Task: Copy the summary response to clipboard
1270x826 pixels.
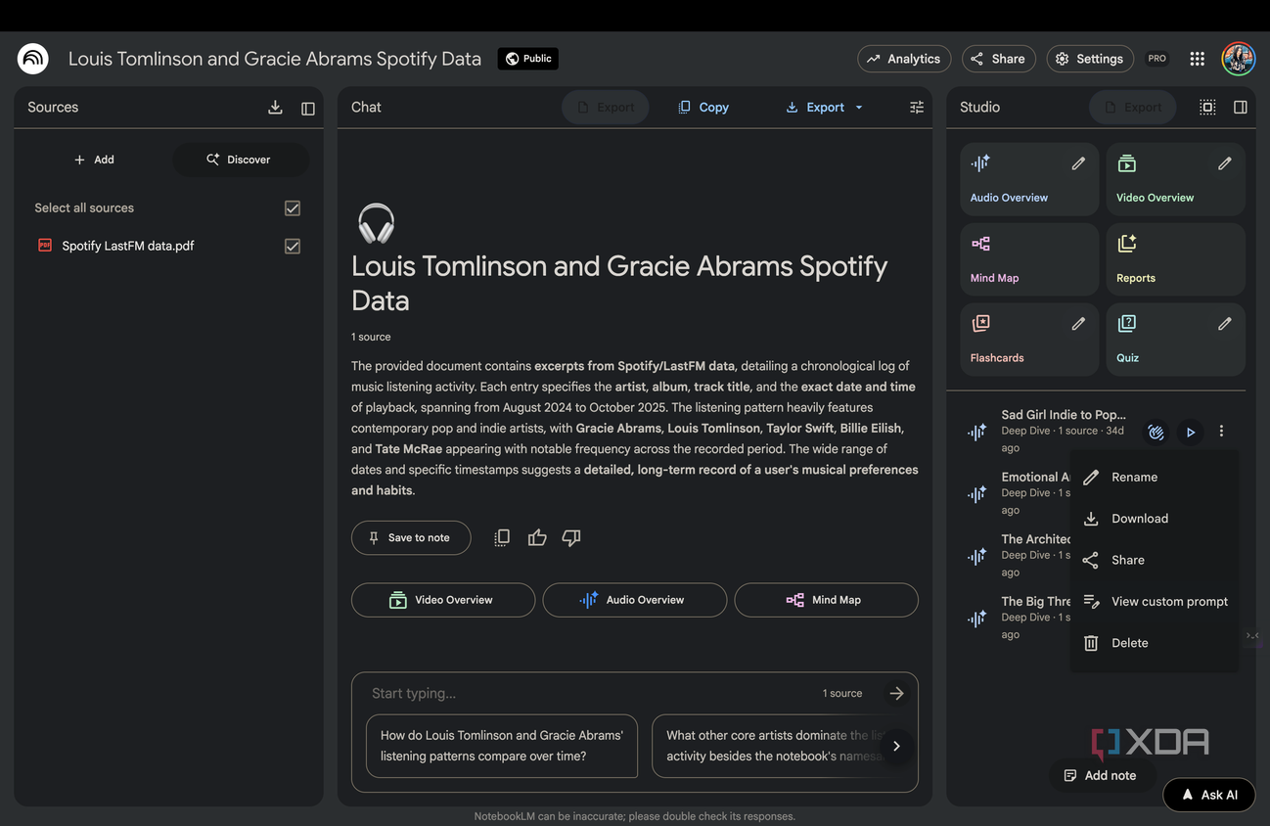Action: [502, 537]
